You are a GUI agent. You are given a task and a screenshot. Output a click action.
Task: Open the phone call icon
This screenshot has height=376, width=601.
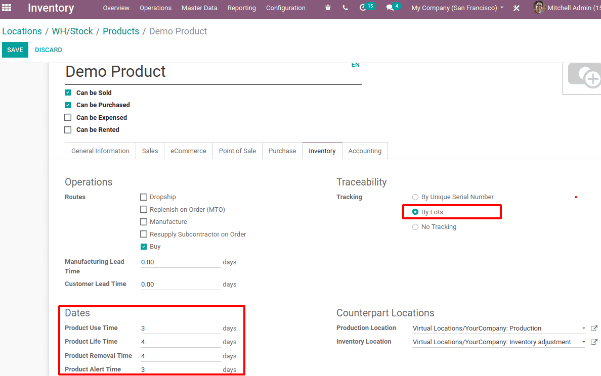tap(346, 8)
